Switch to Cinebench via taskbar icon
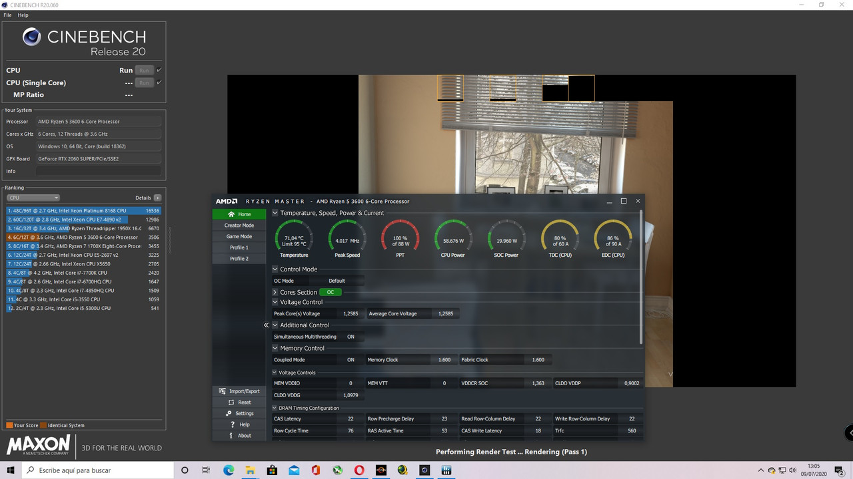The height and width of the screenshot is (479, 853). pyautogui.click(x=425, y=470)
